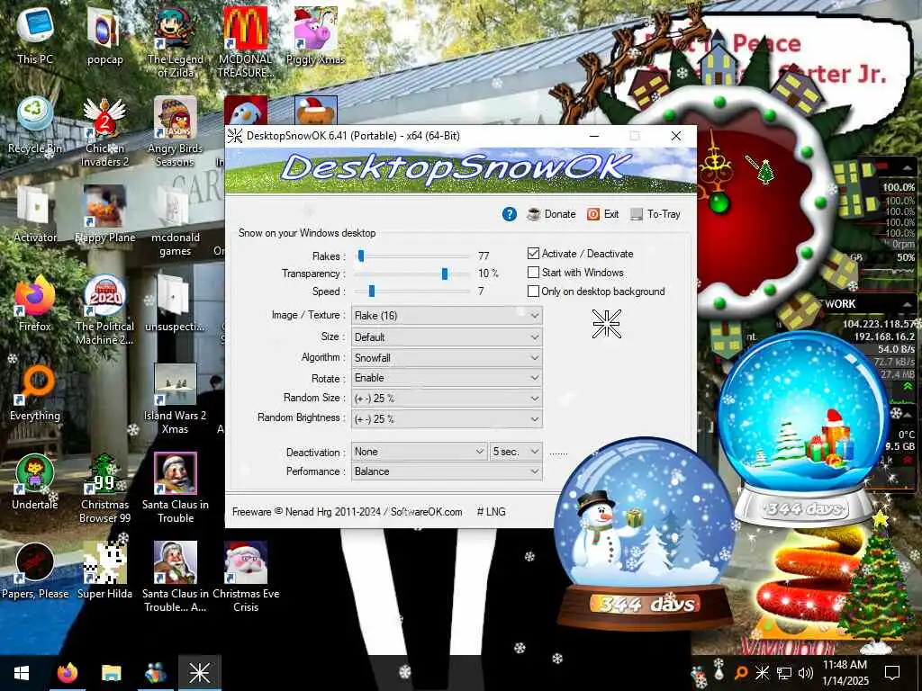Select the mcdonald games desktop icon
The height and width of the screenshot is (691, 922).
click(x=176, y=221)
